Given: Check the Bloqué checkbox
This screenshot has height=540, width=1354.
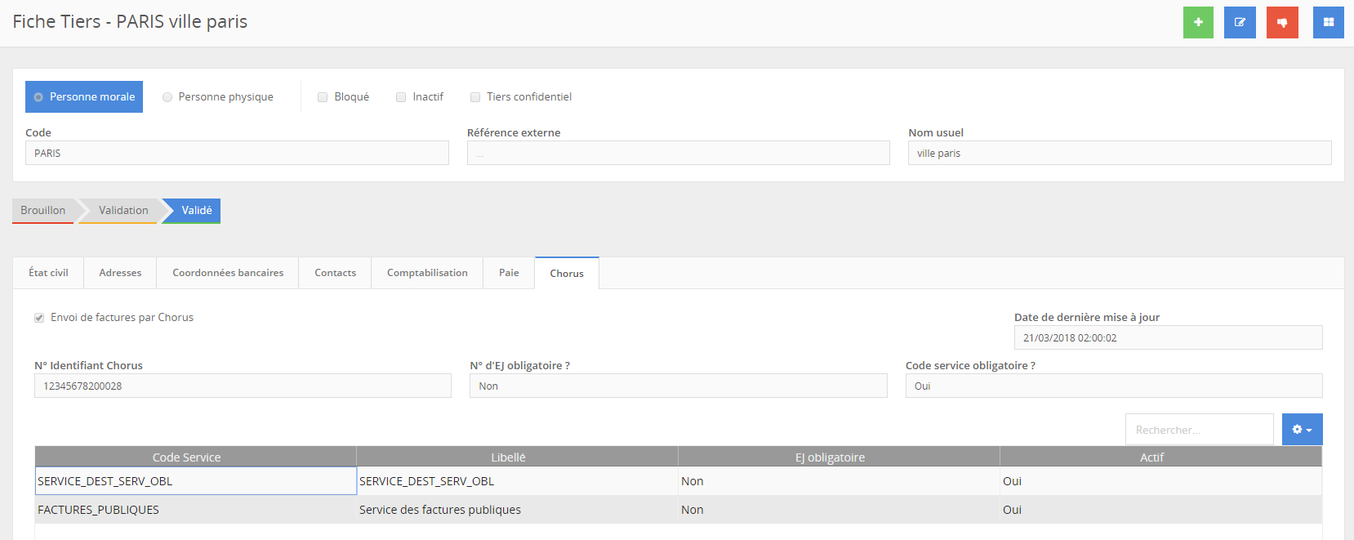Looking at the screenshot, I should [x=323, y=97].
